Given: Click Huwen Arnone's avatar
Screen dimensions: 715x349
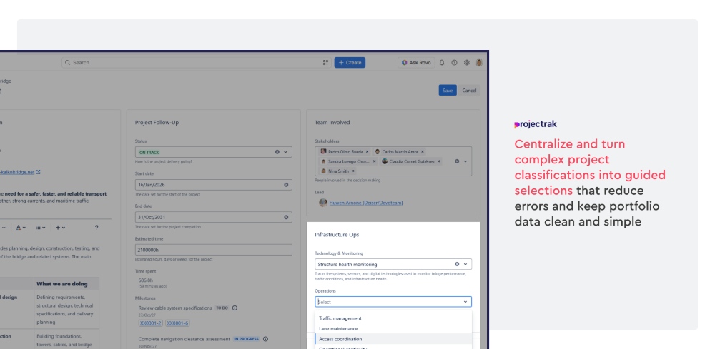Looking at the screenshot, I should pyautogui.click(x=323, y=203).
